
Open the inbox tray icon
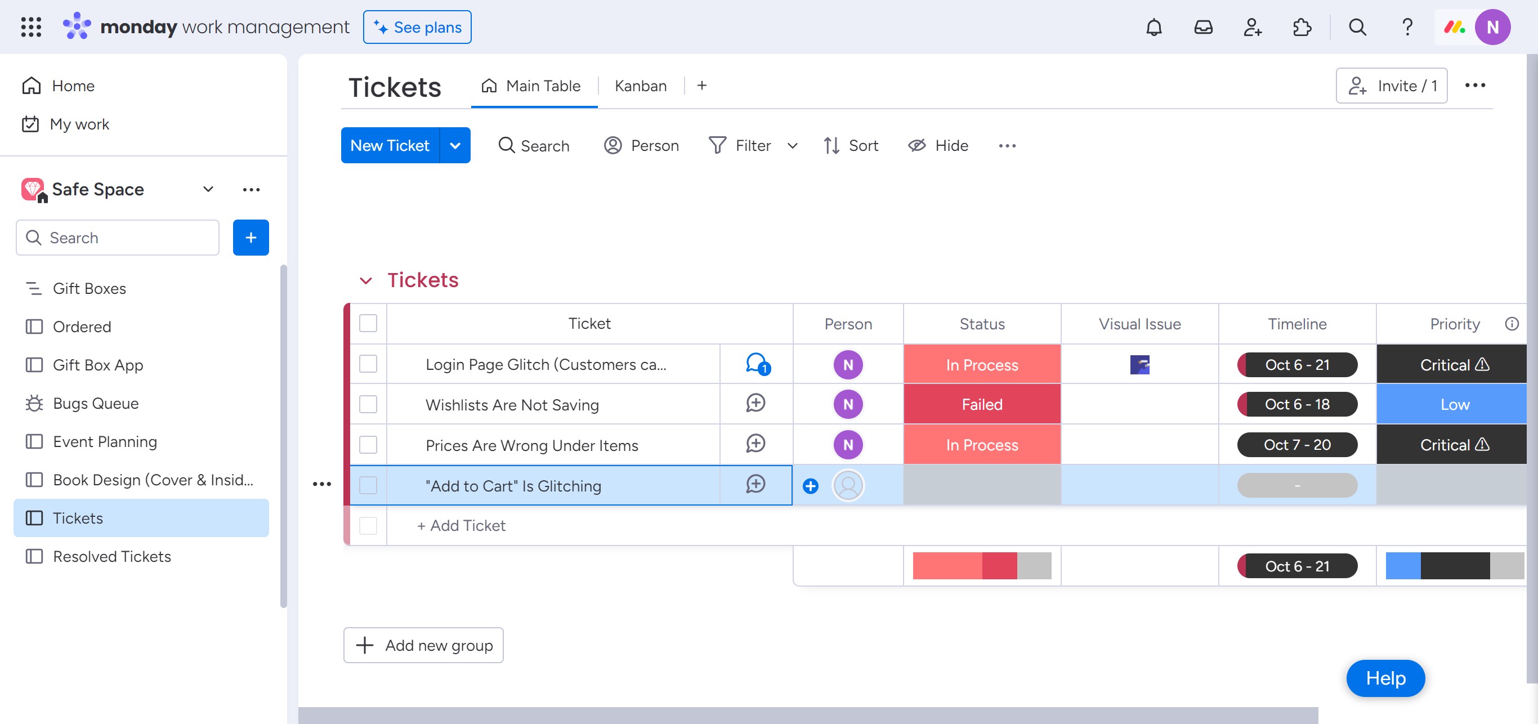coord(1203,28)
